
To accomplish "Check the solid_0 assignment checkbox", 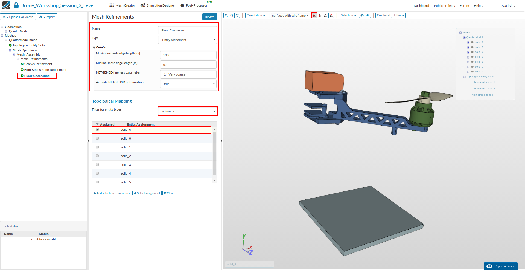I will coord(97,138).
